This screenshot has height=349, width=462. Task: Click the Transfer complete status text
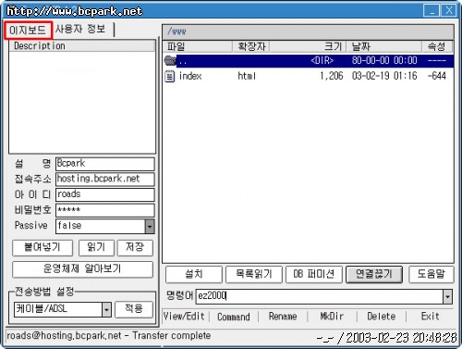pyautogui.click(x=172, y=336)
